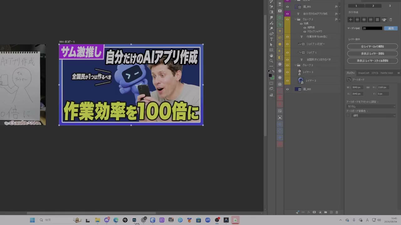Screen dimensions: 401x225
Task: Click the Delete layer trash icon
Action: point(337,212)
